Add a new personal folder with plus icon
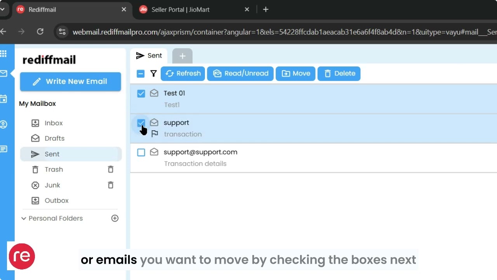This screenshot has width=497, height=280. [x=115, y=218]
